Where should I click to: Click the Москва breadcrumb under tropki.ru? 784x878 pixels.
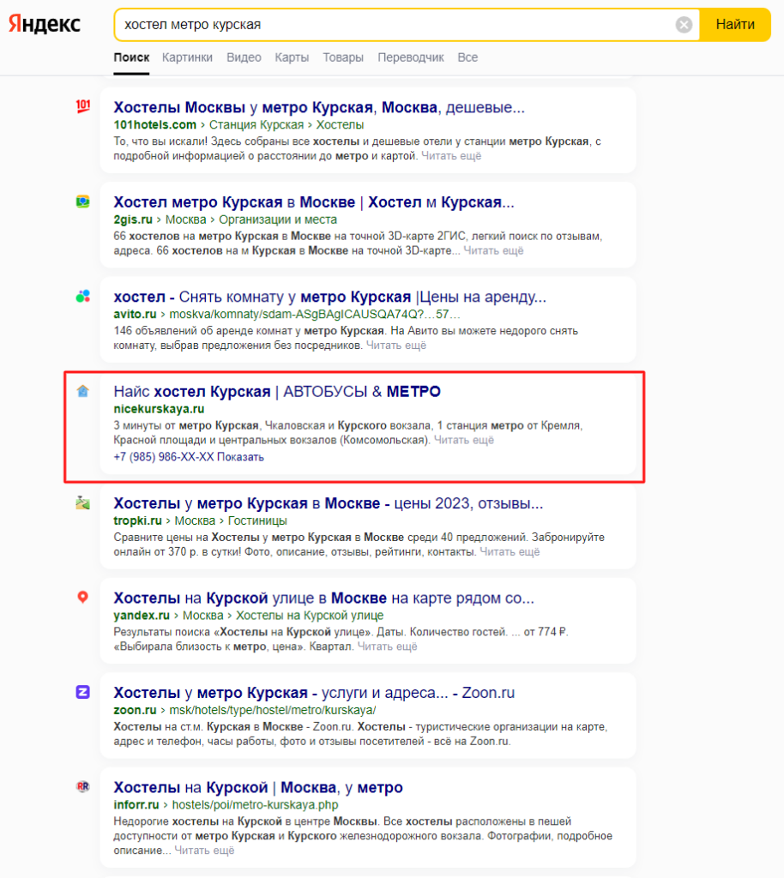pyautogui.click(x=195, y=520)
